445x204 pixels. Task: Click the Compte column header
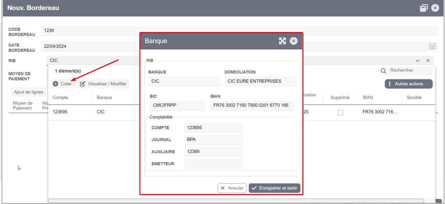tap(60, 97)
